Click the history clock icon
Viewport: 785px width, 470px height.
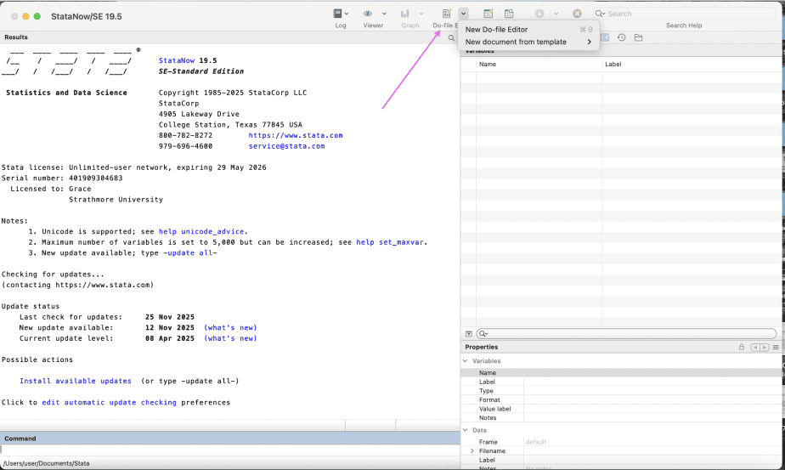tap(622, 38)
